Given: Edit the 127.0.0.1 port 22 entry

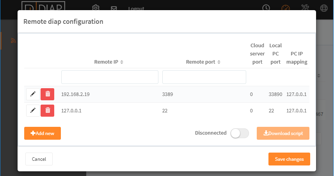Looking at the screenshot, I should [33, 110].
